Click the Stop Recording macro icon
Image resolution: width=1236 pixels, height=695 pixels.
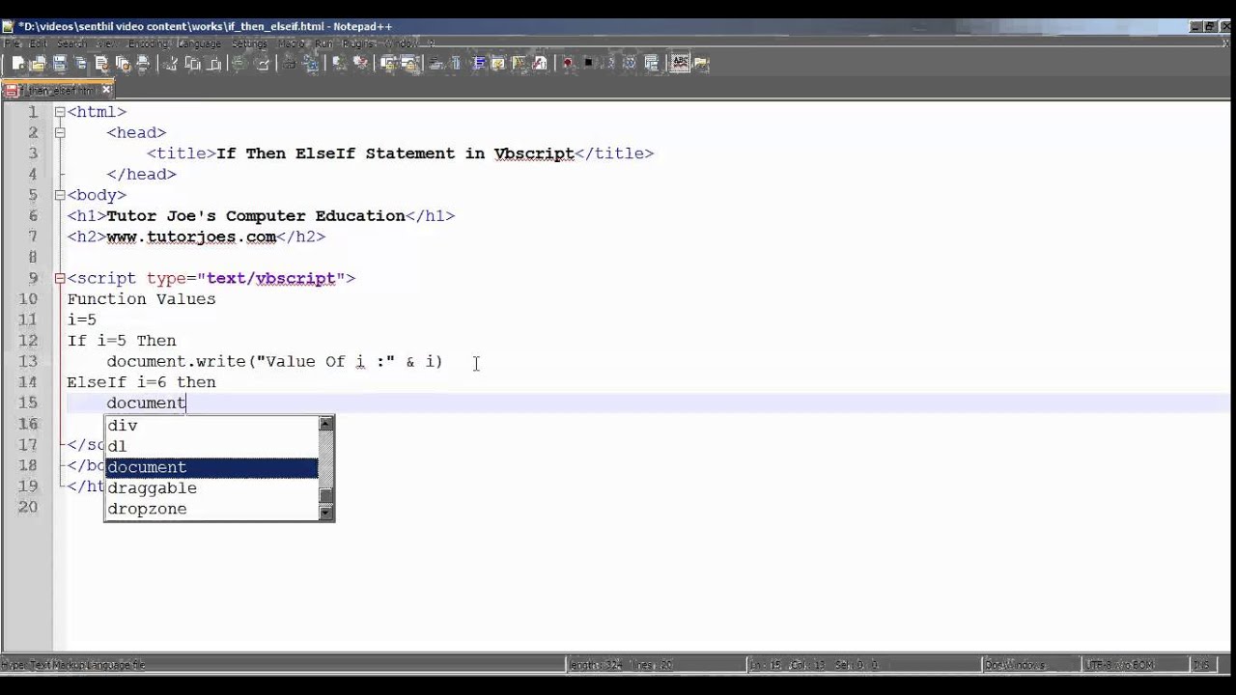[x=588, y=64]
